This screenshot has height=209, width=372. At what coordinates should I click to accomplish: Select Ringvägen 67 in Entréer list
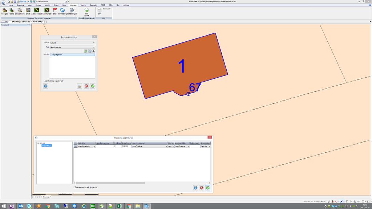click(72, 55)
